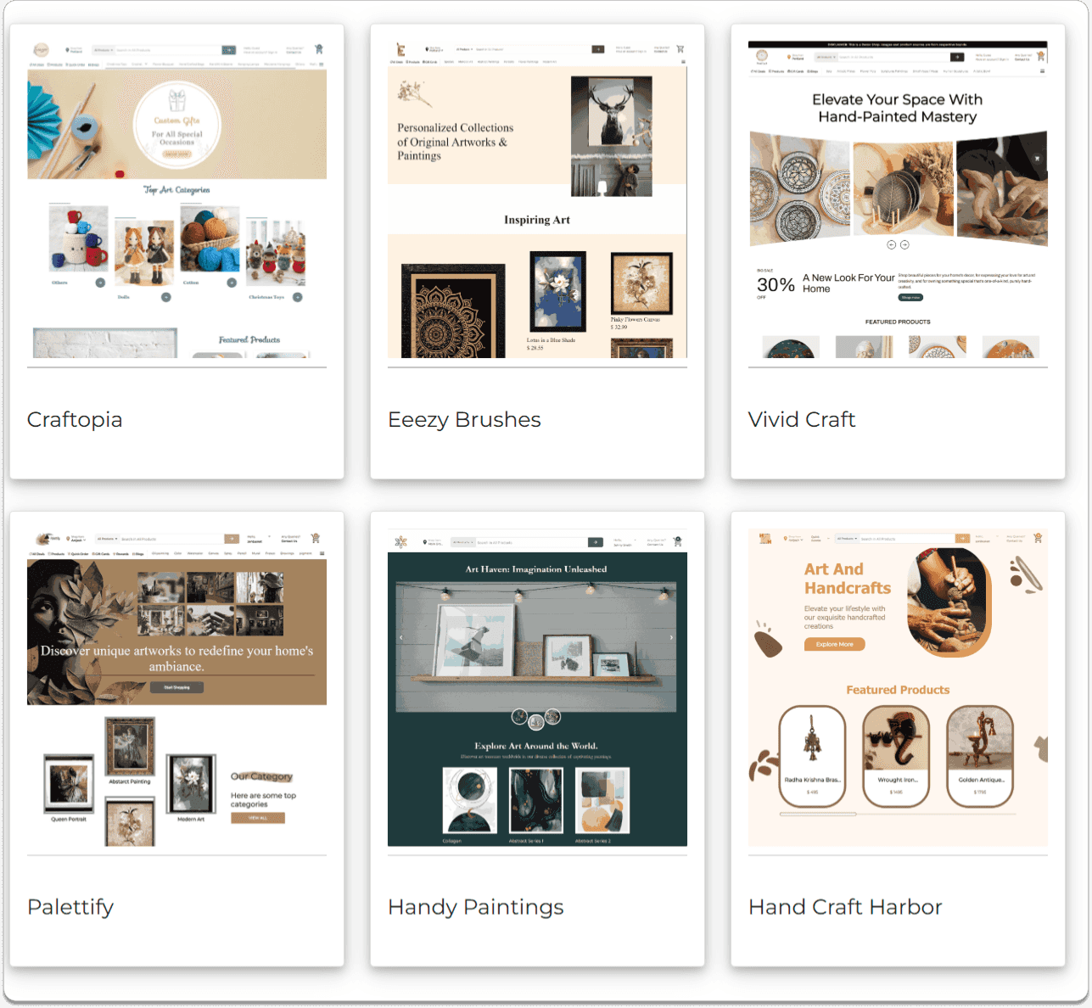Click the Palettify shopping cart icon
The image size is (1092, 1008).
(316, 538)
